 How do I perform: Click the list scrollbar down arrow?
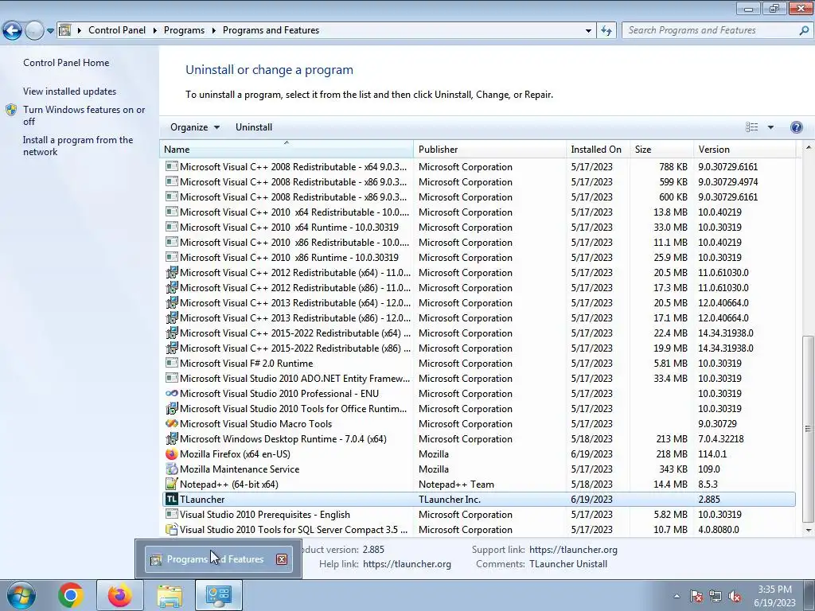pos(808,531)
